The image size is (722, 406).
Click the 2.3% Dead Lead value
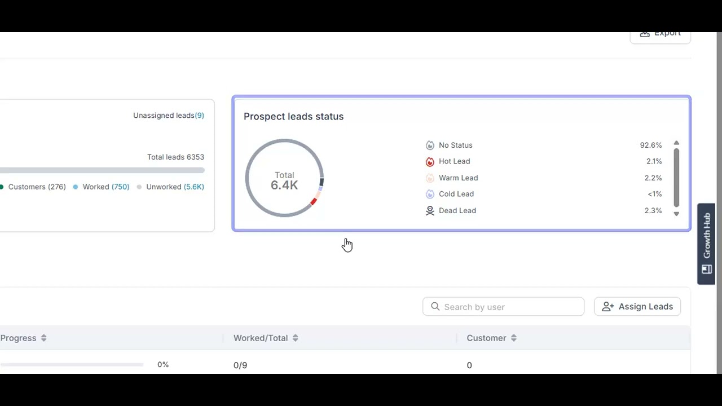[x=653, y=210]
